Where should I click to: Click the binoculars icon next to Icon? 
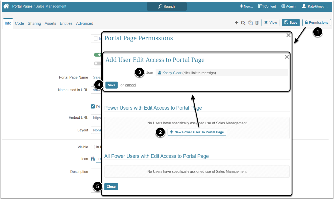pyautogui.click(x=93, y=159)
